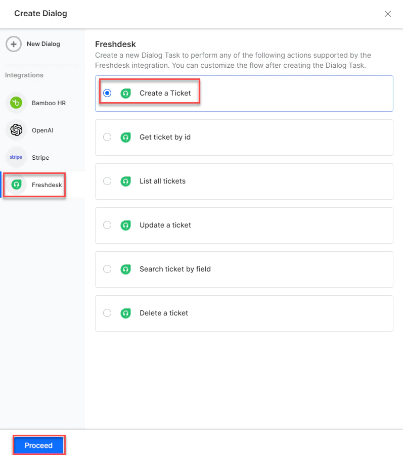Image resolution: width=403 pixels, height=455 pixels.
Task: Click the Proceed button
Action: coord(38,445)
